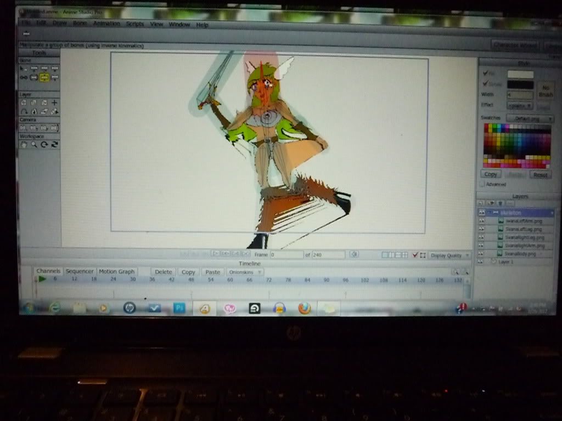
Task: Hide the SvanaLeftArm.png layer
Action: [x=482, y=221]
